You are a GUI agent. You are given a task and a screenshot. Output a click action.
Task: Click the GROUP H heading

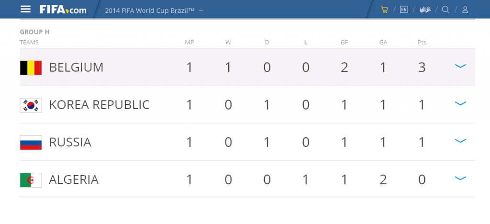(x=34, y=32)
